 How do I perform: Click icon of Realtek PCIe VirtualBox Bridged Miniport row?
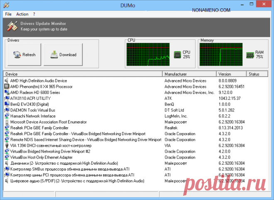(7, 134)
